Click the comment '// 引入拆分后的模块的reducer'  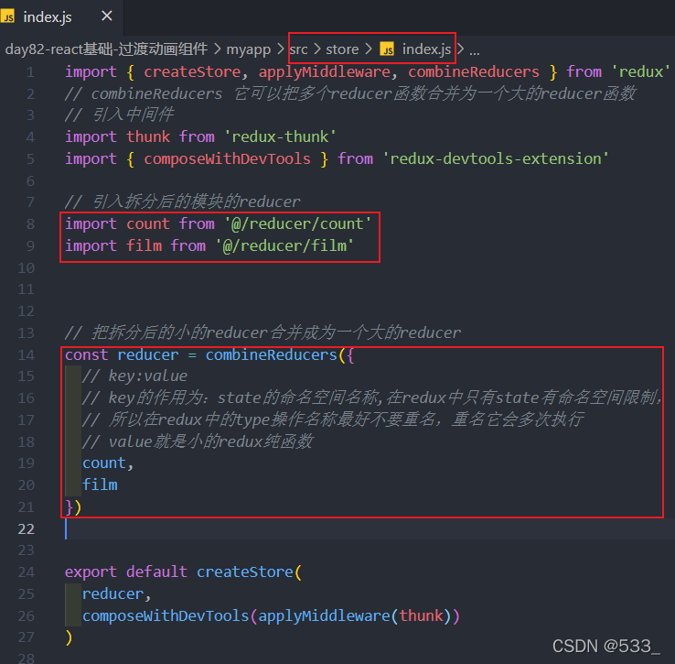(x=183, y=201)
